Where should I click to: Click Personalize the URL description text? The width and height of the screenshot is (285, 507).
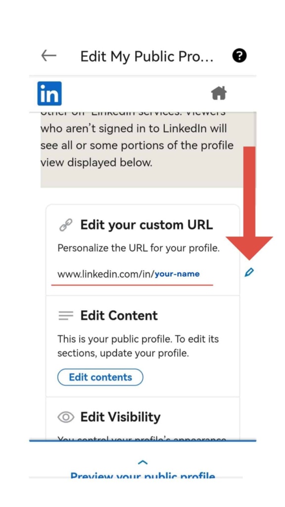click(139, 249)
